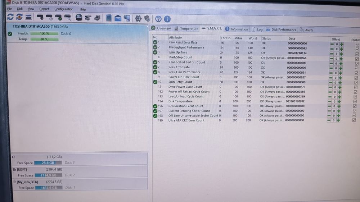The width and height of the screenshot is (360, 202).
Task: Click the panel layout toolbar icon
Action: [x=28, y=17]
